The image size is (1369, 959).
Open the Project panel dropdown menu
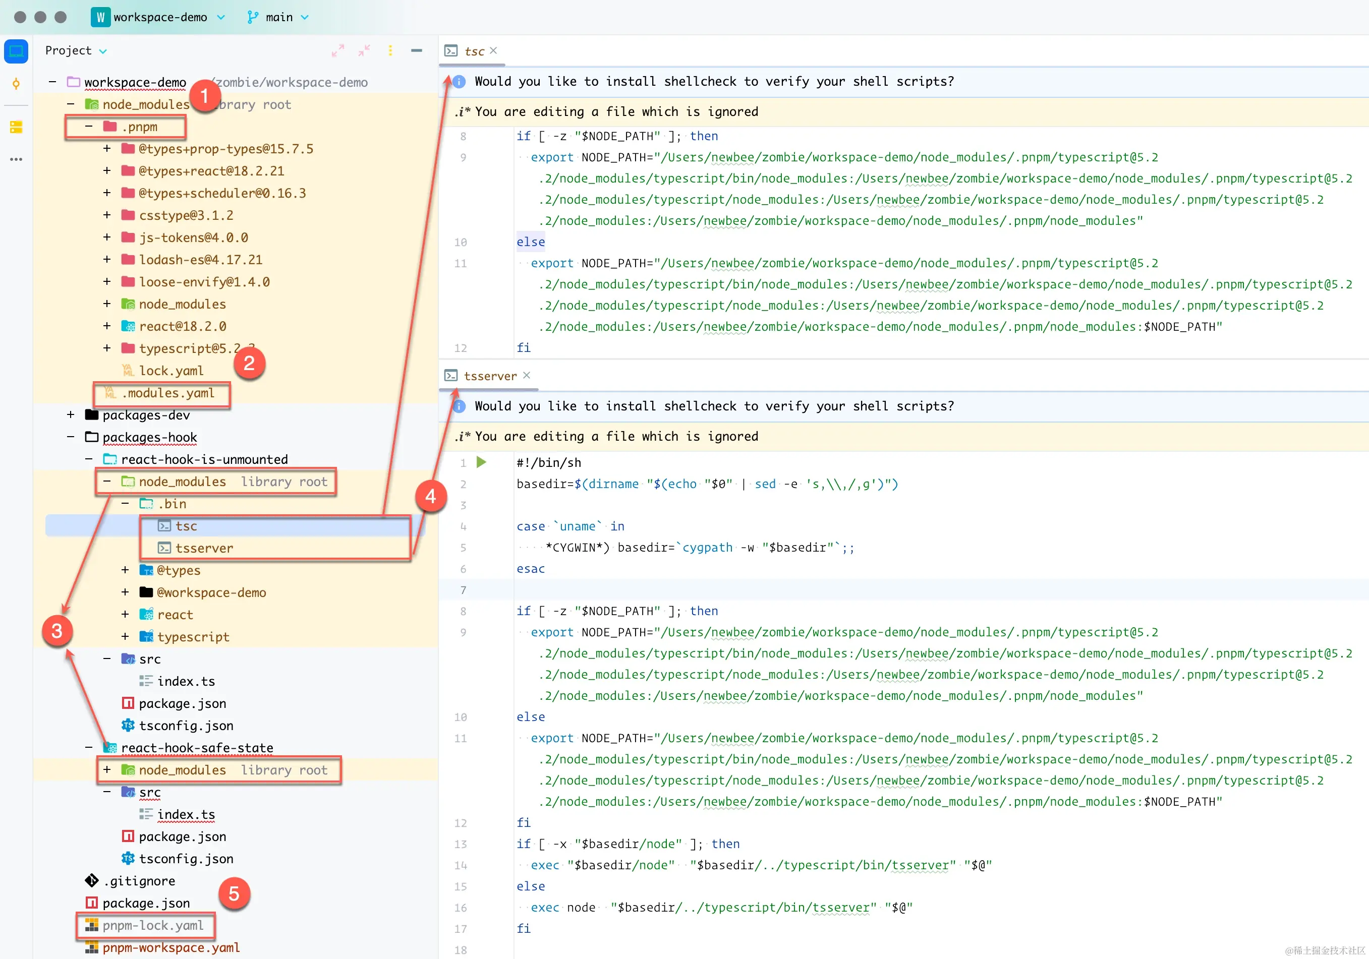click(76, 50)
